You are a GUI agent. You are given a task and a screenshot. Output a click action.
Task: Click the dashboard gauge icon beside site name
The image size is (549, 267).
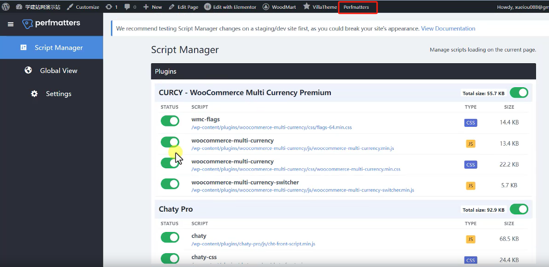click(19, 6)
